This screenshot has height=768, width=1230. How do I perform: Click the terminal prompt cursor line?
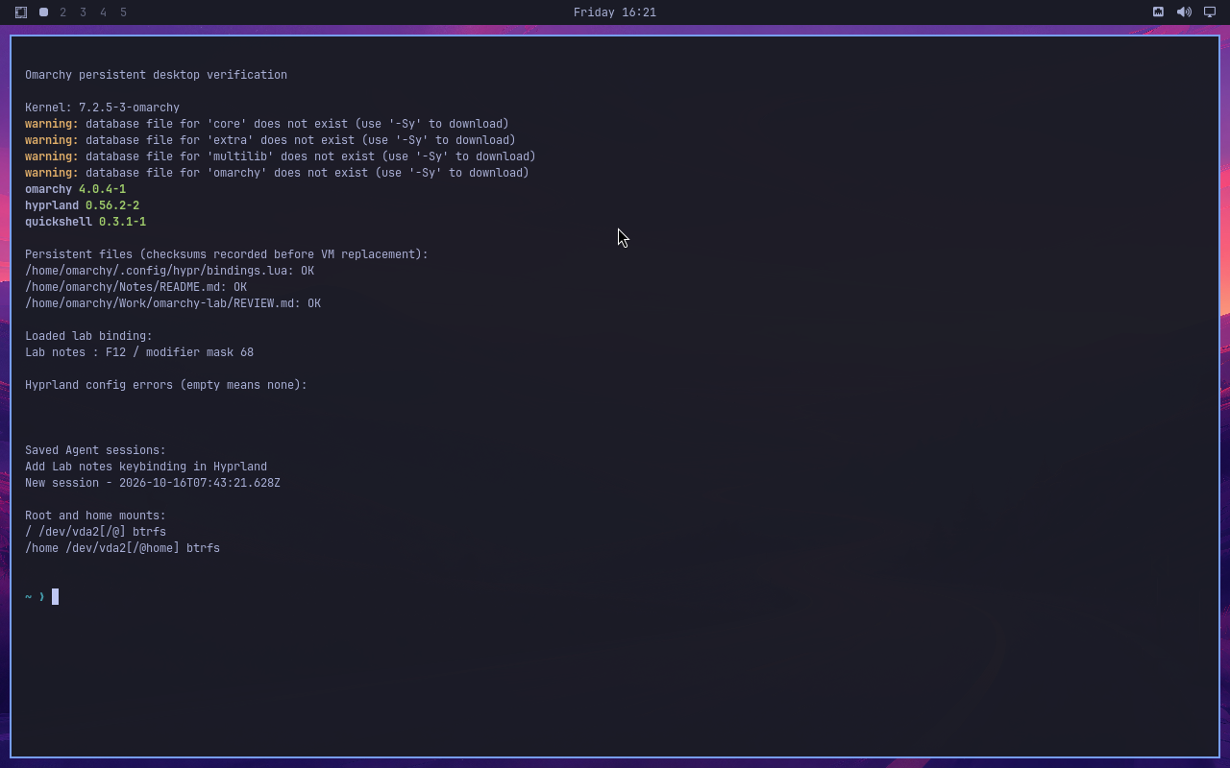tap(42, 597)
